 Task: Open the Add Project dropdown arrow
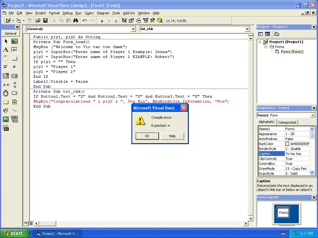(13, 21)
